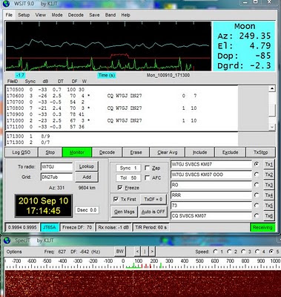Open the Band menu
Image resolution: width=281 pixels, height=297 pixels.
pyautogui.click(x=110, y=15)
